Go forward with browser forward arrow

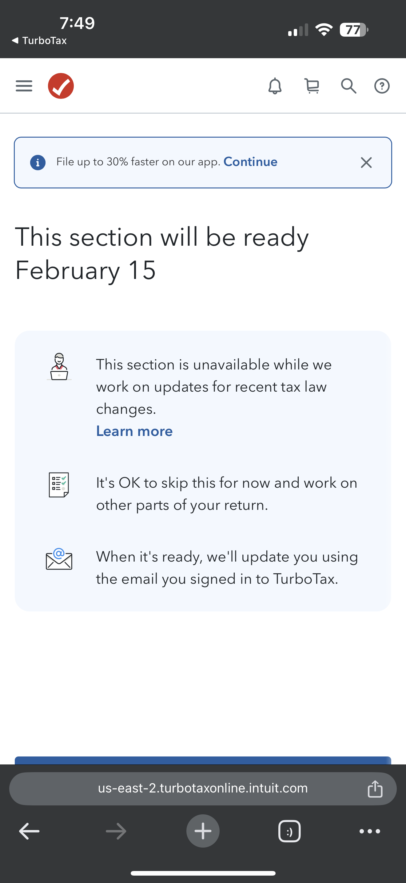(x=116, y=831)
